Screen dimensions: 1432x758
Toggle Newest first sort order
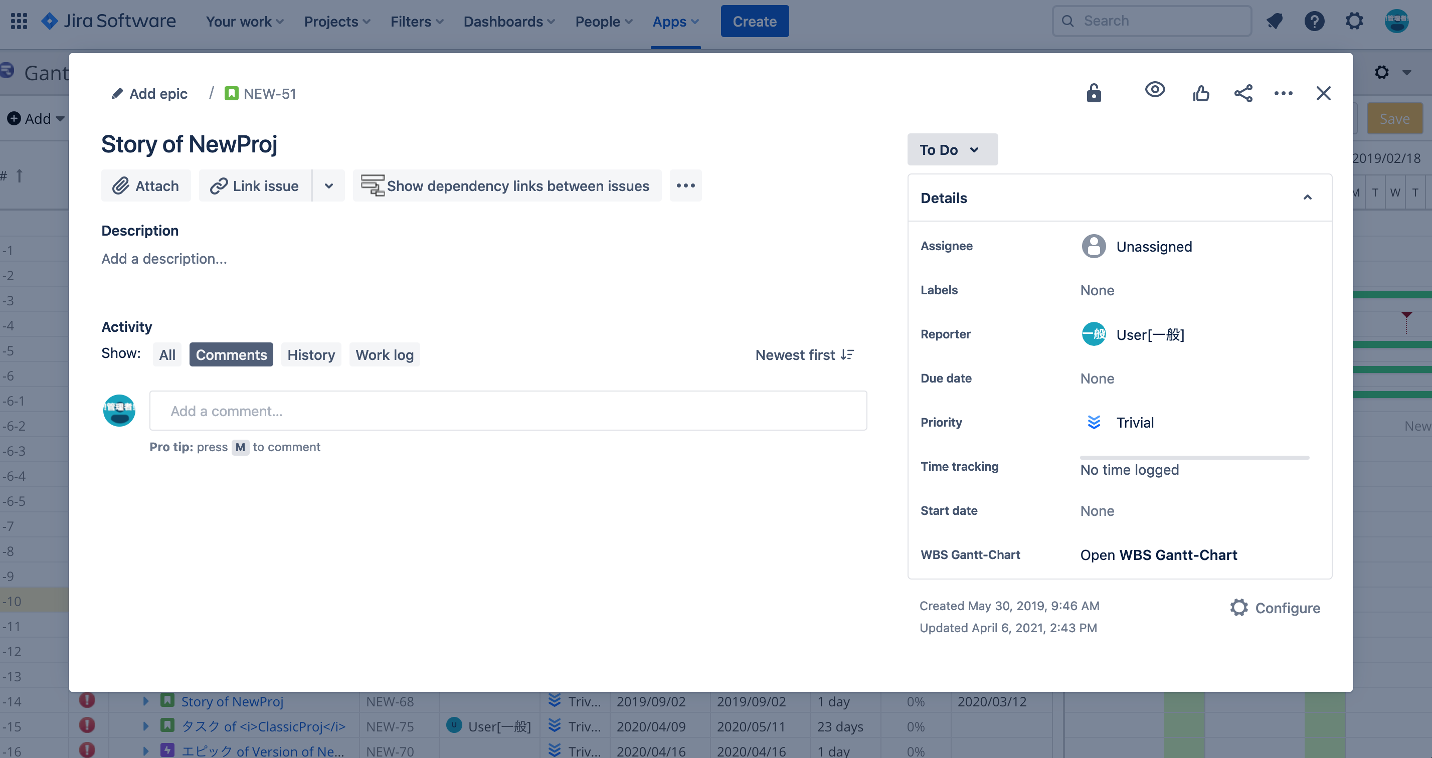[x=804, y=354]
